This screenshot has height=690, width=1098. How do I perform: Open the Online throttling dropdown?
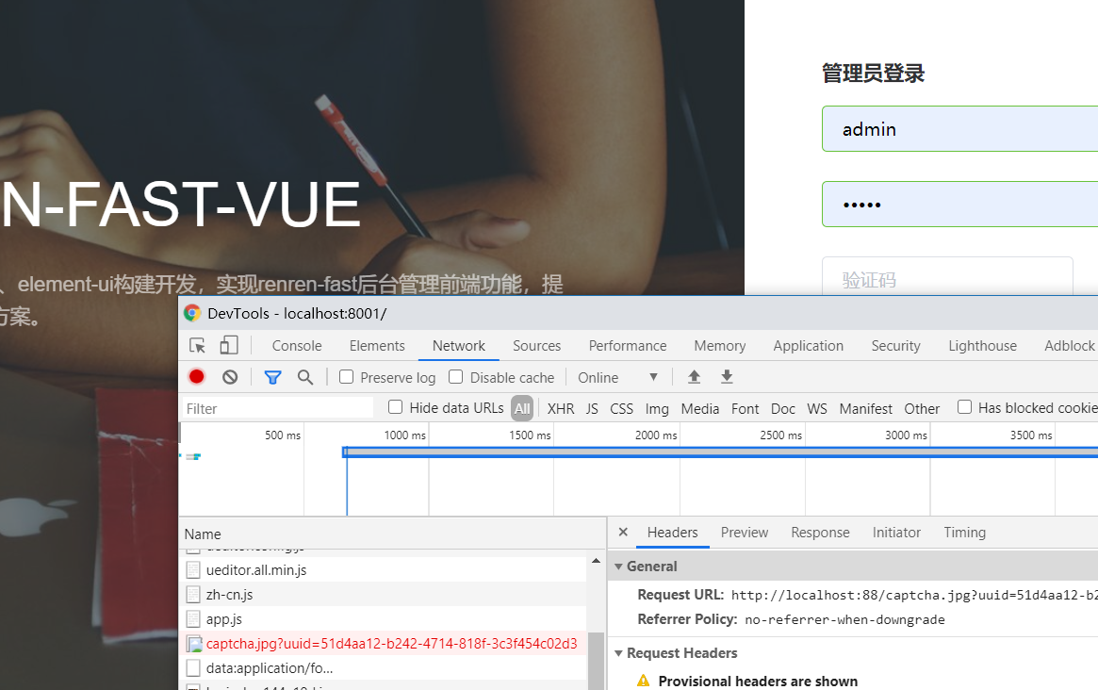tap(617, 378)
